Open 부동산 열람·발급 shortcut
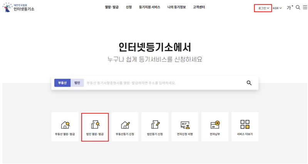This screenshot has width=308, height=164. pyautogui.click(x=65, y=127)
